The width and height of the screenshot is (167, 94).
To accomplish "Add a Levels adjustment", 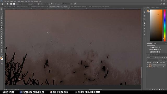I will click(153, 47).
